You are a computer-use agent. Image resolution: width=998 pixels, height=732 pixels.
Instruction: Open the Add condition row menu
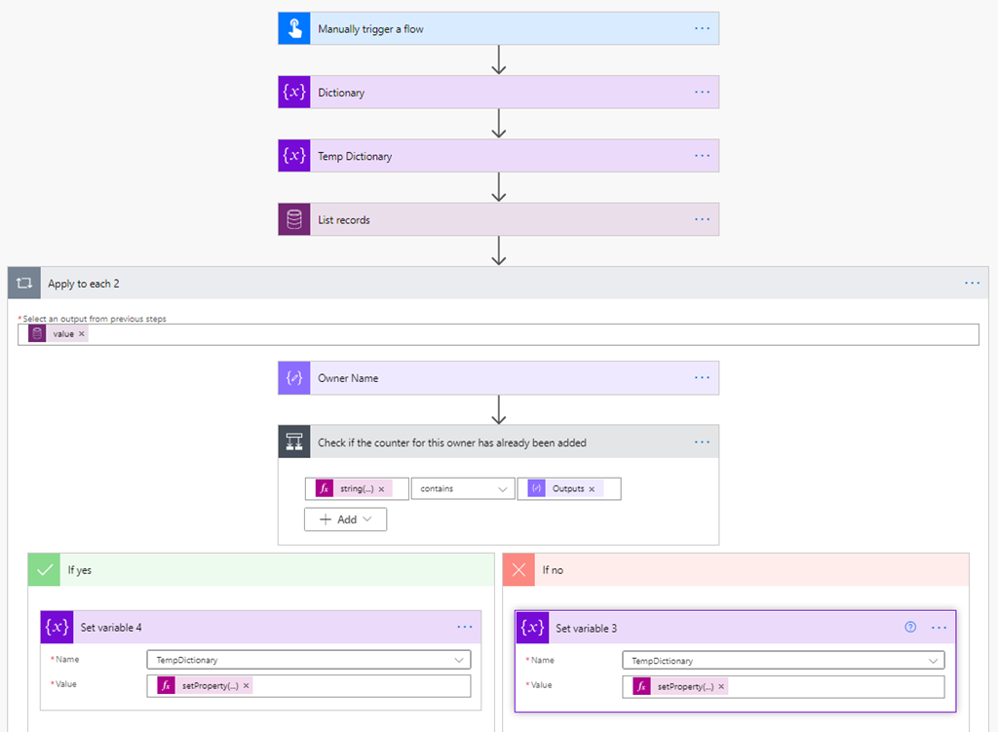coord(346,520)
